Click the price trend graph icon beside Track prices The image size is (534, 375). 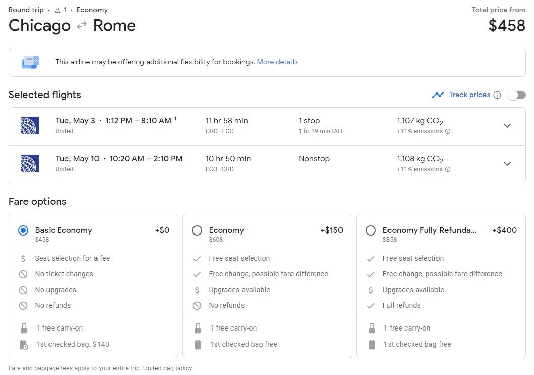pos(439,95)
